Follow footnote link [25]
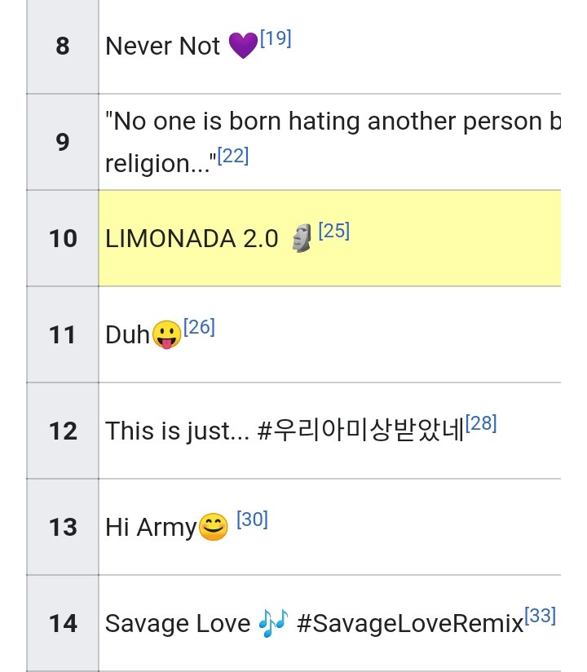The height and width of the screenshot is (672, 587). tap(334, 231)
